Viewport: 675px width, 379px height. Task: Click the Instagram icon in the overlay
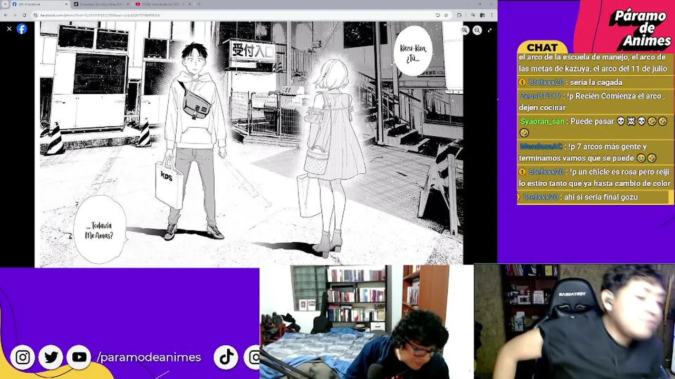click(x=23, y=357)
